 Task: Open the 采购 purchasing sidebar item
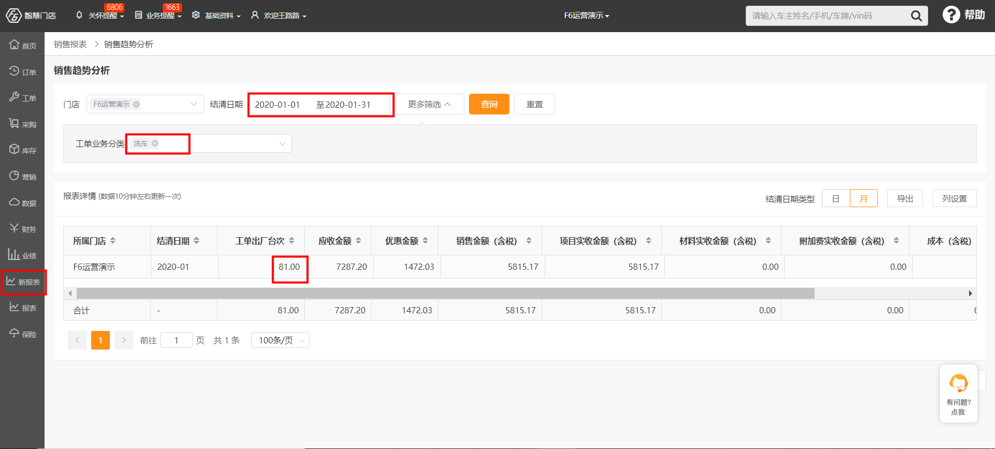pyautogui.click(x=22, y=124)
